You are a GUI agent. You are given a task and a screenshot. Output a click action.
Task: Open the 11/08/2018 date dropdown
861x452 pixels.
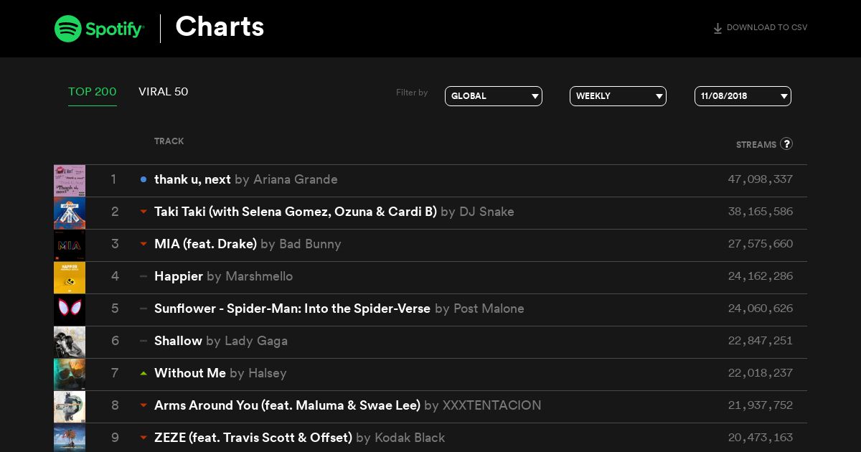[743, 96]
